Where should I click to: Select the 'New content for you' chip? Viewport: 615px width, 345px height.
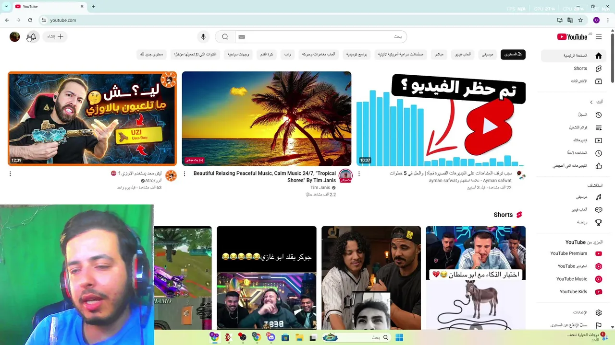click(x=151, y=55)
